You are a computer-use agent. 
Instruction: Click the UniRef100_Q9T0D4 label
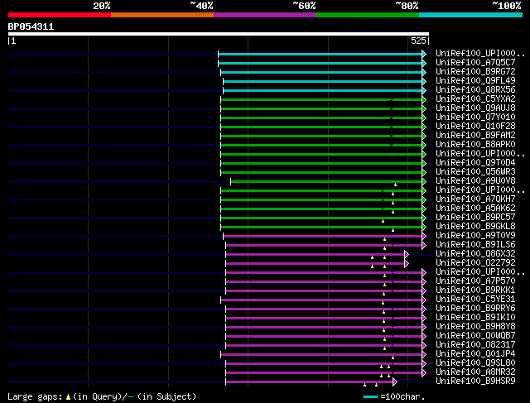pyautogui.click(x=475, y=163)
